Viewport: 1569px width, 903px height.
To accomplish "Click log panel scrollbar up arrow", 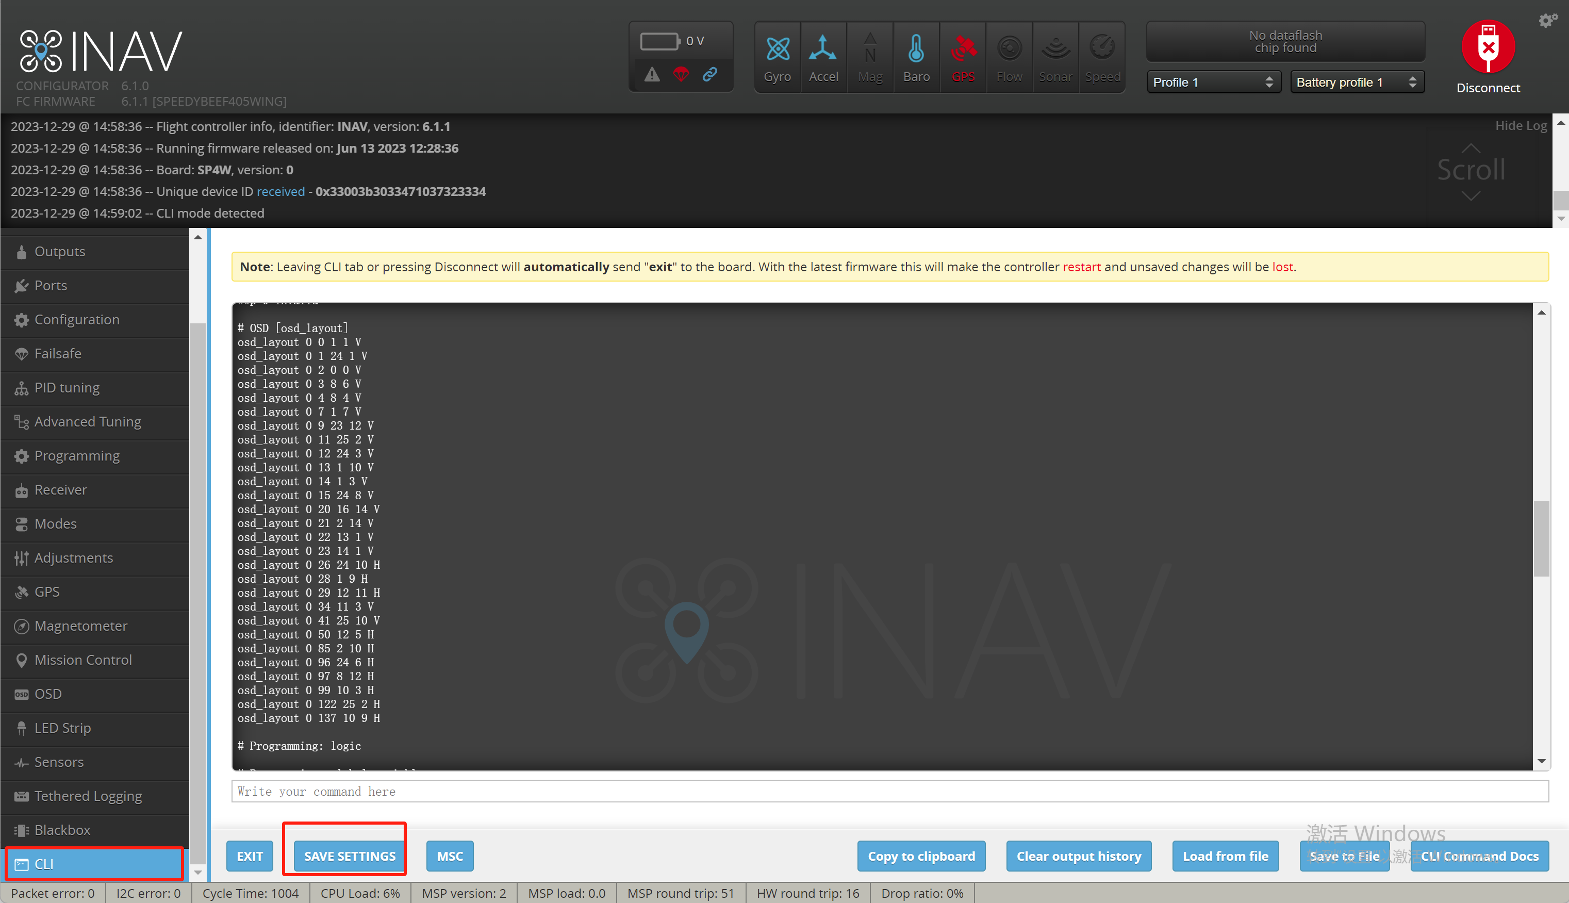I will 1561,123.
